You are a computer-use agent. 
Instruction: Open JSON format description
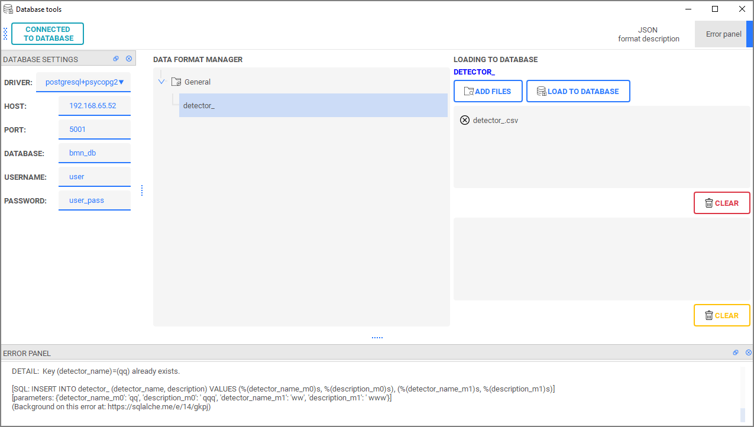pos(648,34)
